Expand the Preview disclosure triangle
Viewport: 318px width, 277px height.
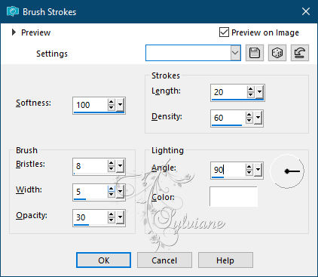(x=14, y=32)
